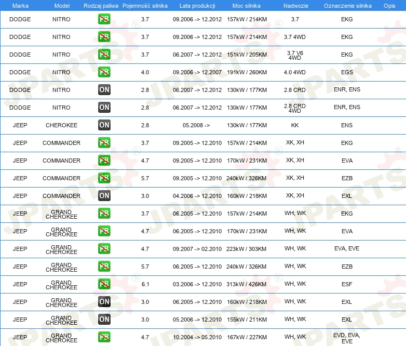406x346 pixels.
Task: Select the '4.0 4WD' body cell
Action: (295, 72)
